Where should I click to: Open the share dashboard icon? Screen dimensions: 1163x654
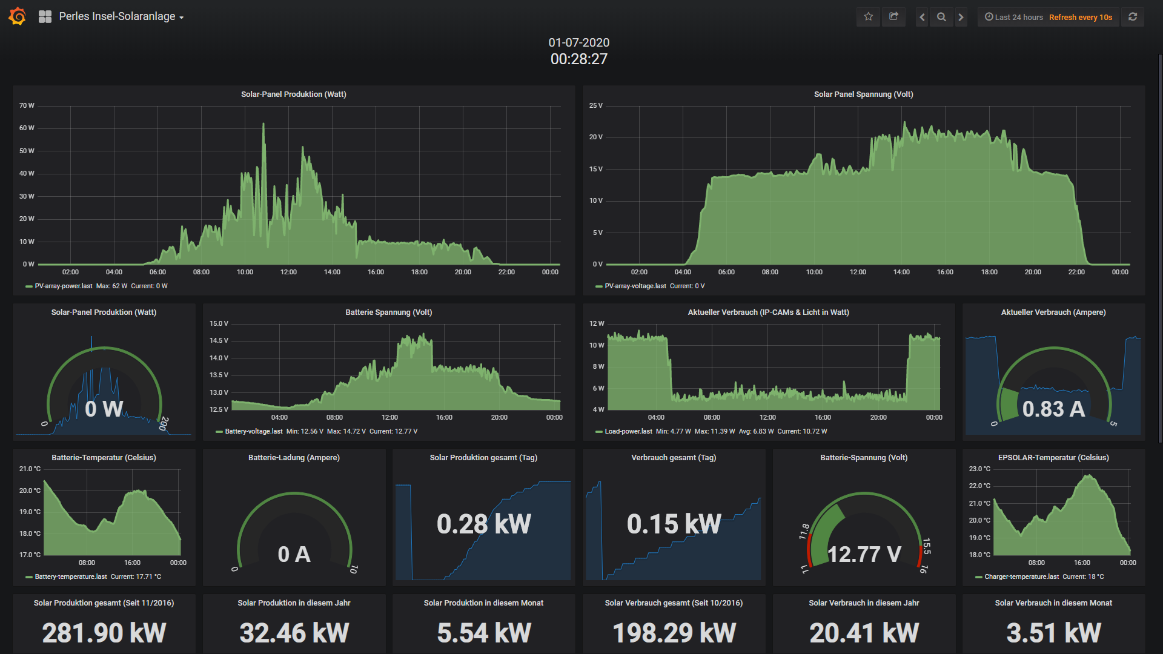point(893,17)
